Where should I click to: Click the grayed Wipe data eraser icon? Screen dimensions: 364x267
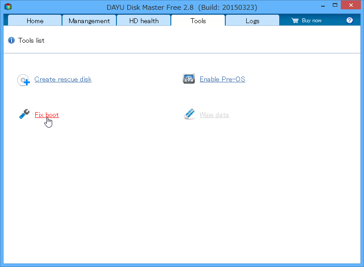point(189,114)
